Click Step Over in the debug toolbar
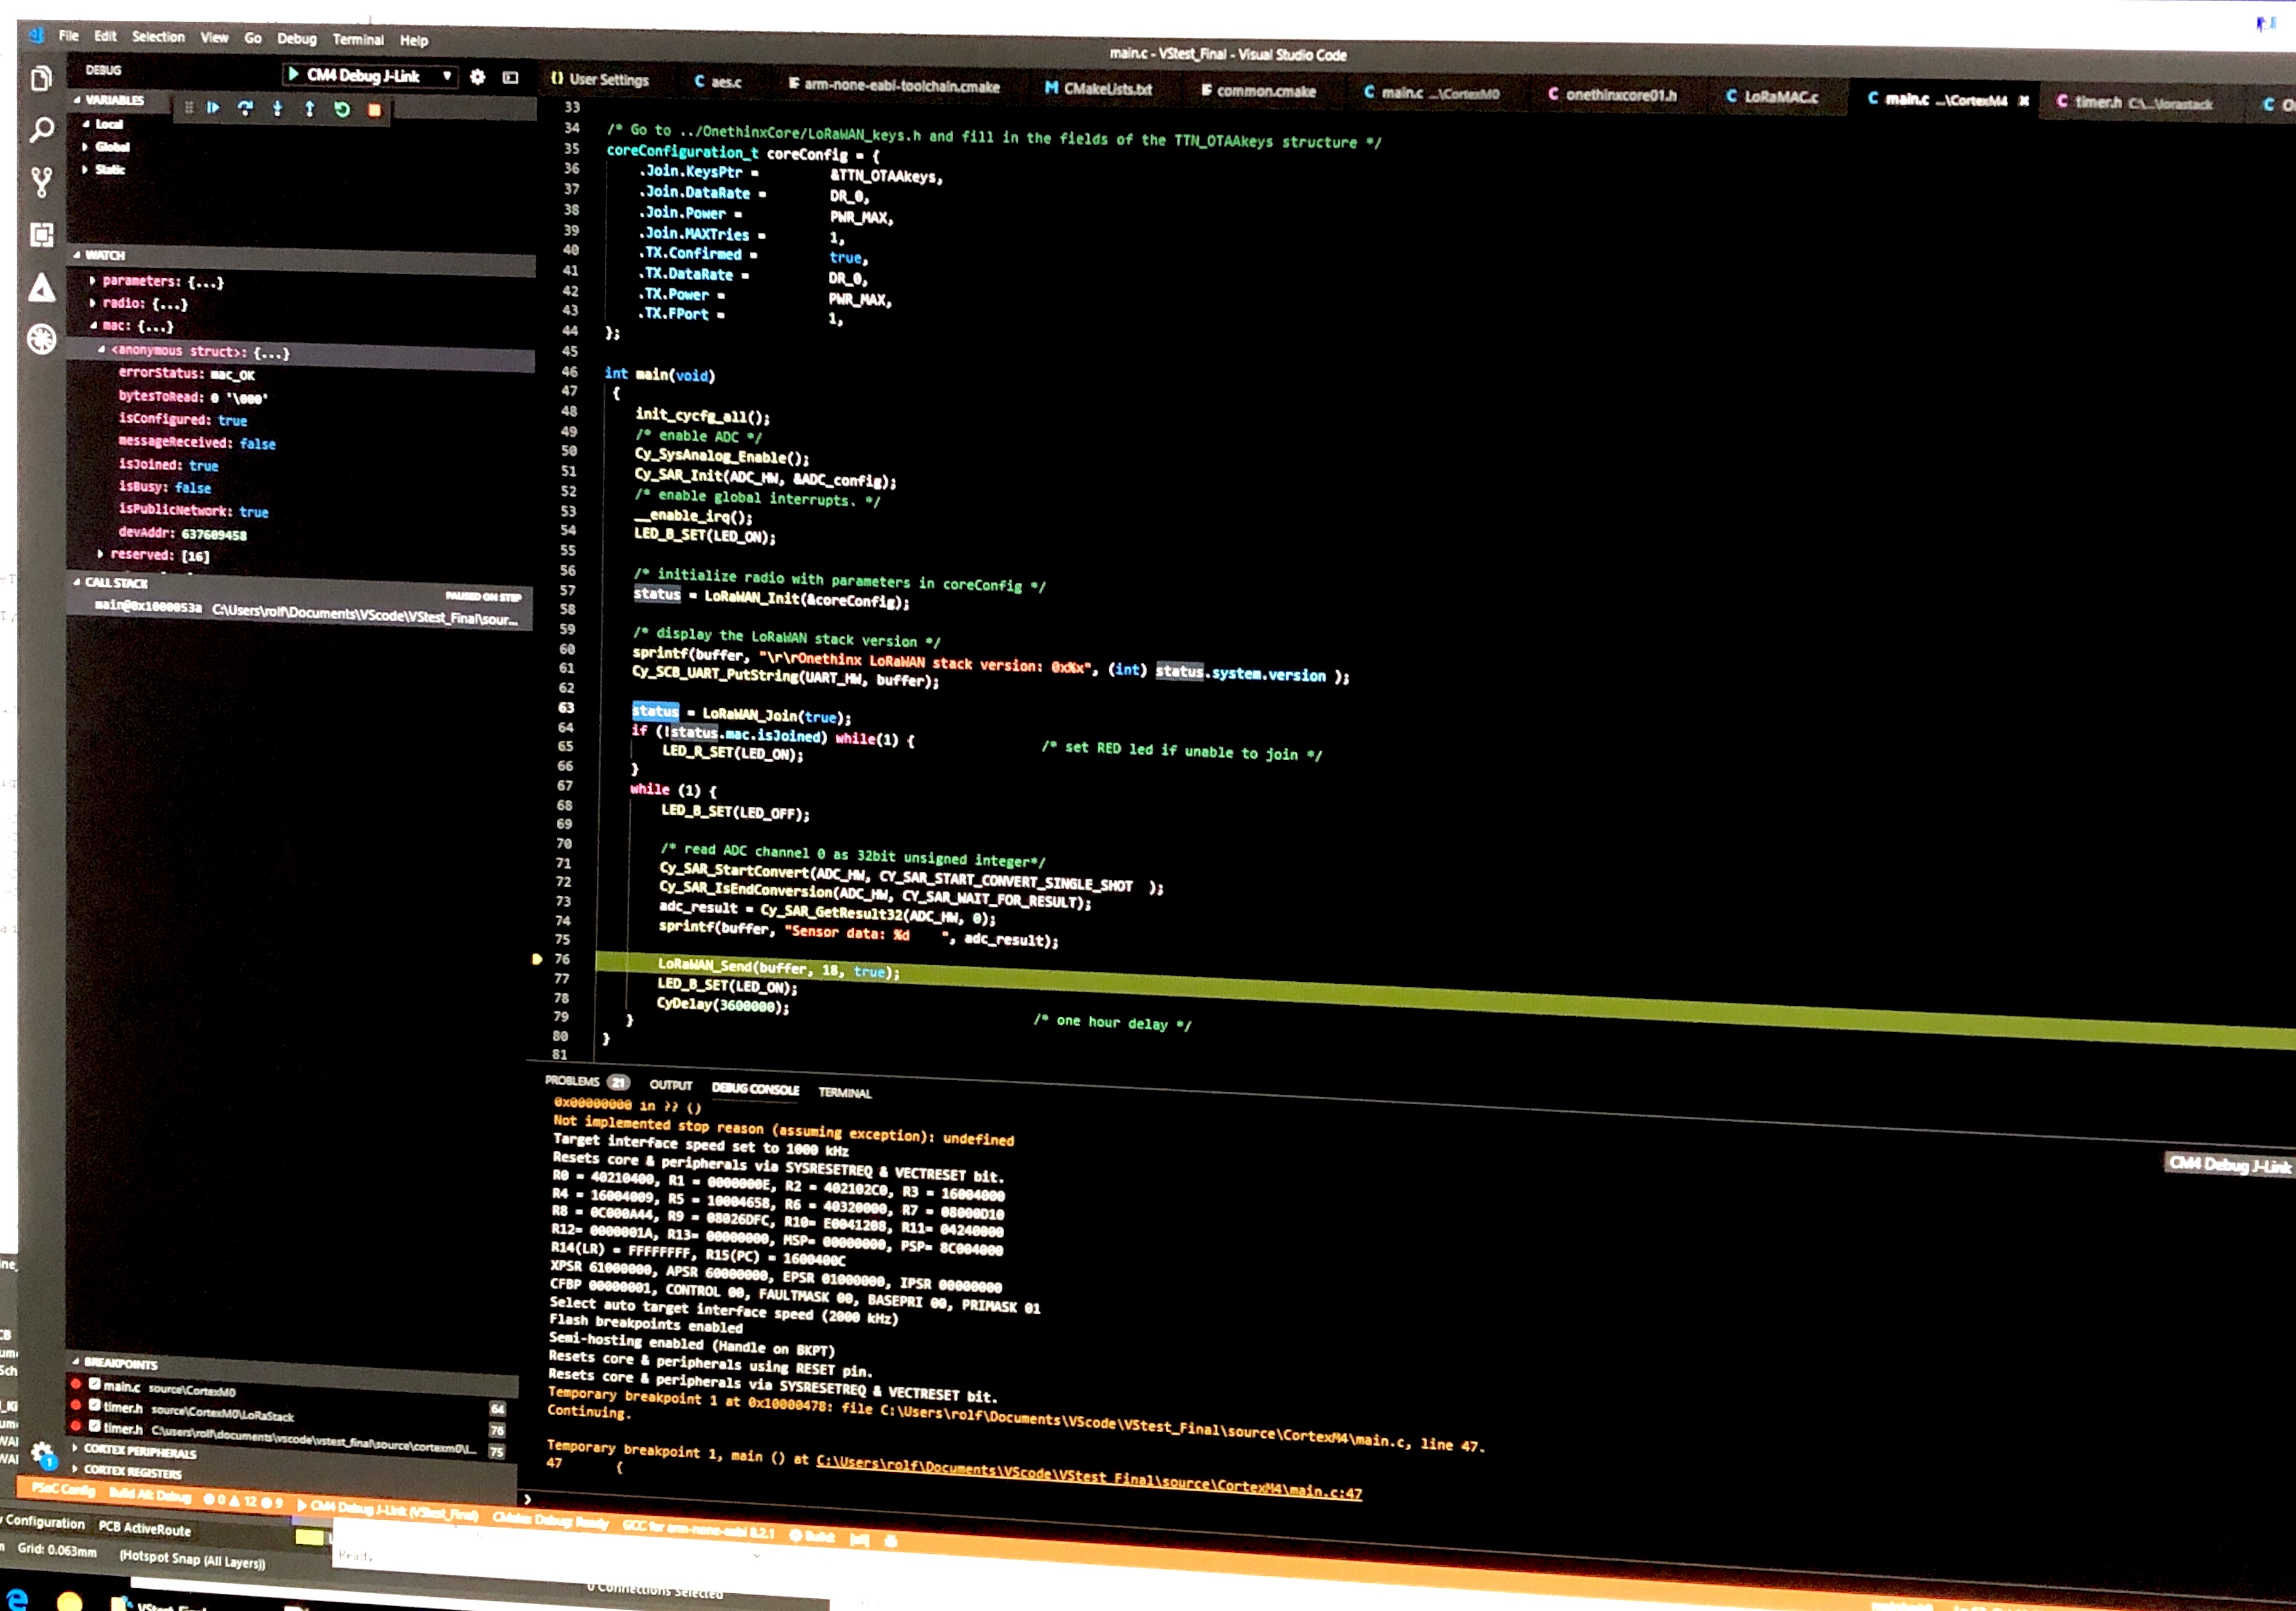This screenshot has height=1611, width=2296. [245, 108]
